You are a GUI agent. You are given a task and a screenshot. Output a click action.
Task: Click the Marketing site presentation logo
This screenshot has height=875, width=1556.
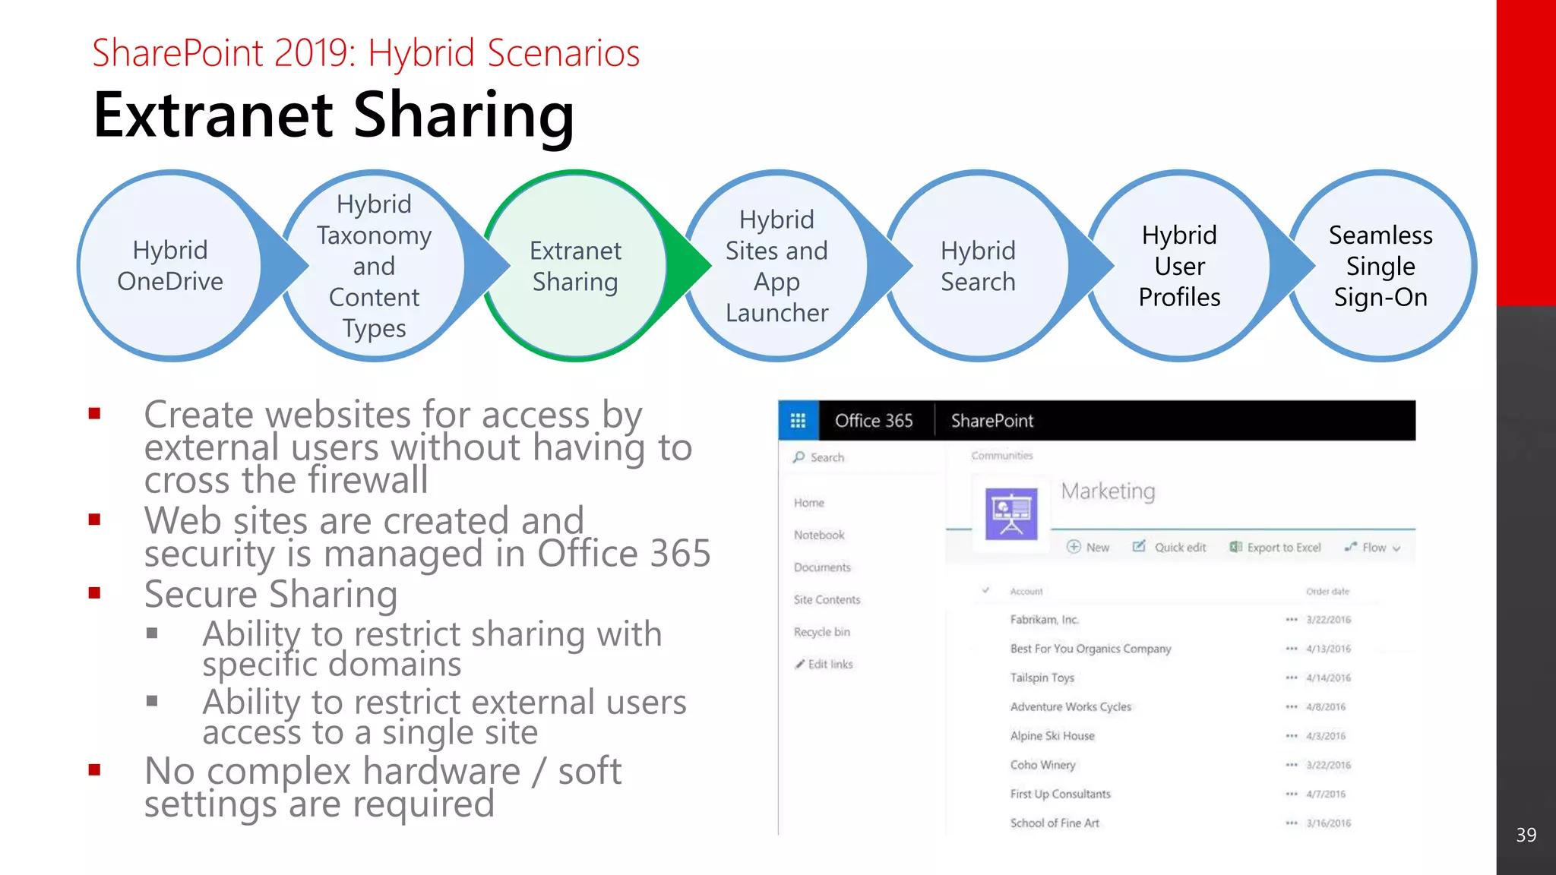(1011, 514)
